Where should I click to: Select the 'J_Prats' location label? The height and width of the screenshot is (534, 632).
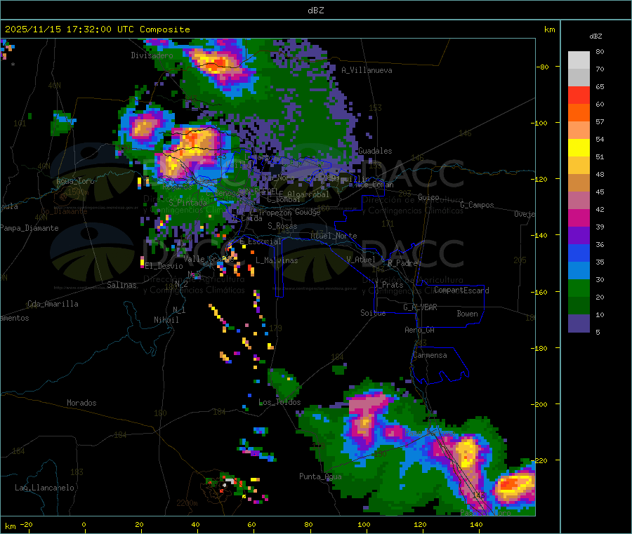(x=388, y=285)
